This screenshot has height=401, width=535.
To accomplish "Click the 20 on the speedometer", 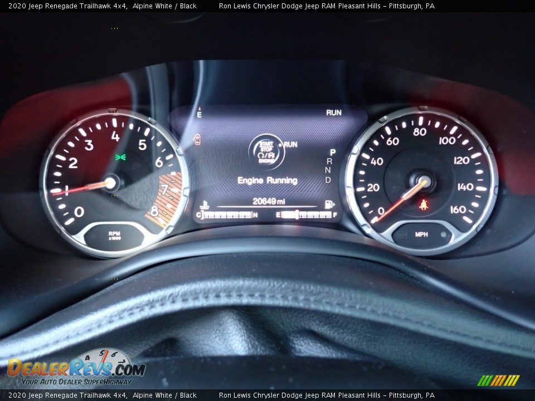I will (x=373, y=188).
